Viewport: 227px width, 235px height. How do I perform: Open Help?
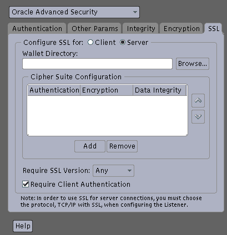[23, 226]
